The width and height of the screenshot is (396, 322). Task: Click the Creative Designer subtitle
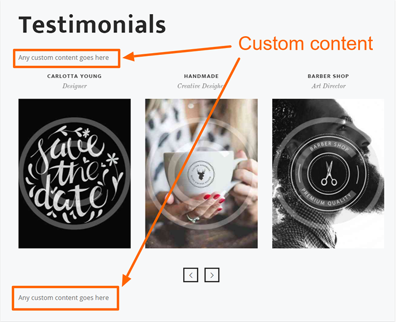click(201, 86)
